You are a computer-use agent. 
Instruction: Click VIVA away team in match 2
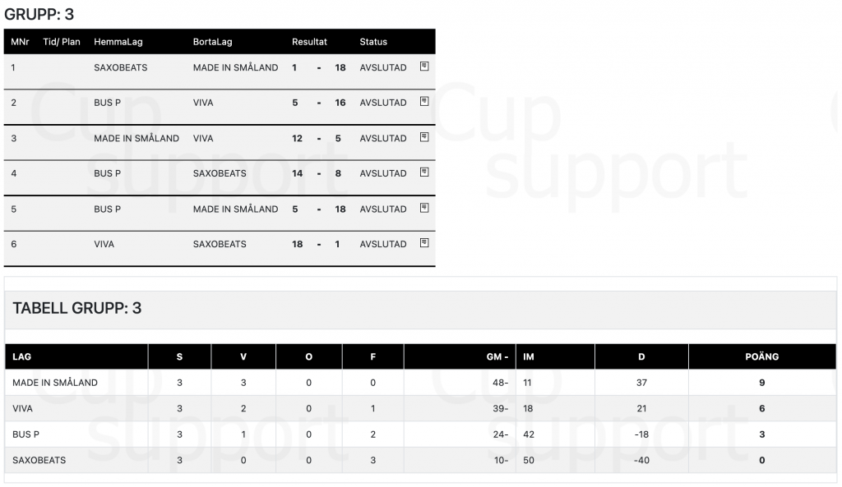(203, 103)
